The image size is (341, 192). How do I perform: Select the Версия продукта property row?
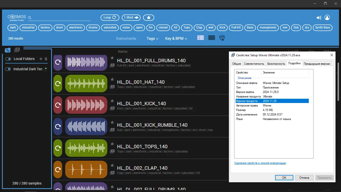tap(272, 101)
